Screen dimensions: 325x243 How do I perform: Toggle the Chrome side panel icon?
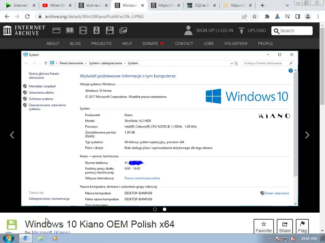(x=298, y=16)
